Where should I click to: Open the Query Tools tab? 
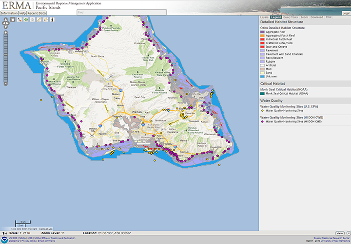click(291, 17)
